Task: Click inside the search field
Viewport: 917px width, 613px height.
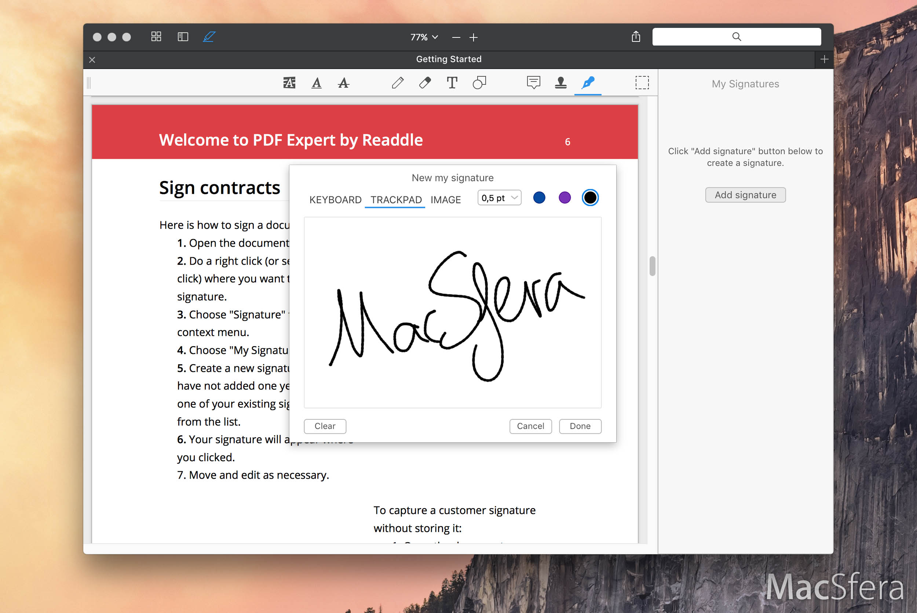Action: pos(736,37)
